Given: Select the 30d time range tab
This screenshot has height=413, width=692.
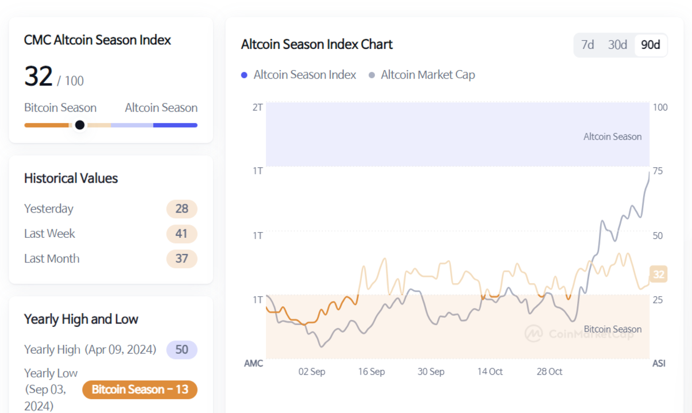Looking at the screenshot, I should click(617, 45).
